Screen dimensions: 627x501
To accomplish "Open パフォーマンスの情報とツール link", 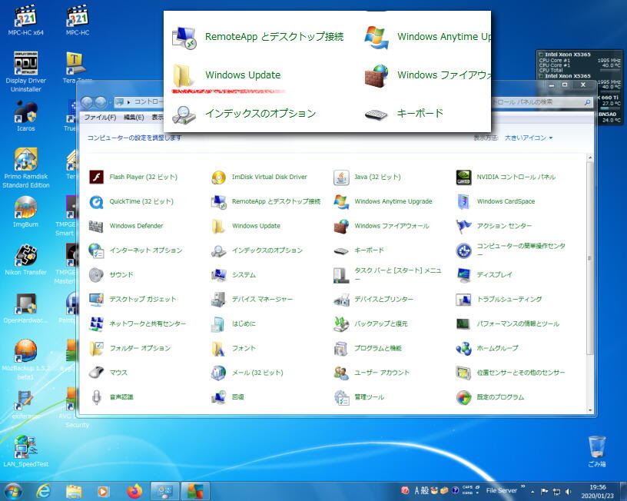I will click(x=518, y=323).
